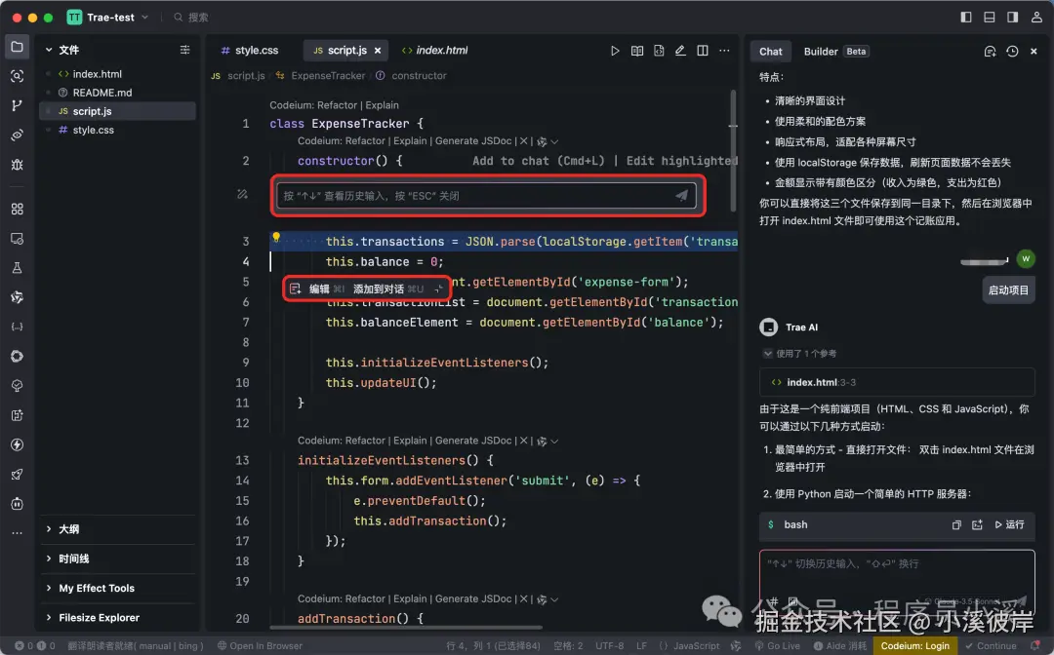This screenshot has height=655, width=1054.
Task: Open chat history clock icon
Action: click(1012, 51)
